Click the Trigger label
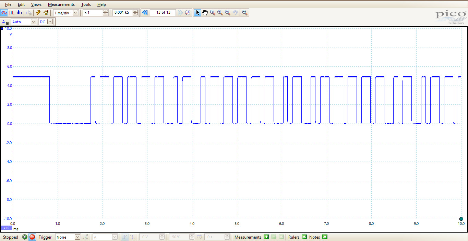Image resolution: width=468 pixels, height=241 pixels. click(45, 237)
